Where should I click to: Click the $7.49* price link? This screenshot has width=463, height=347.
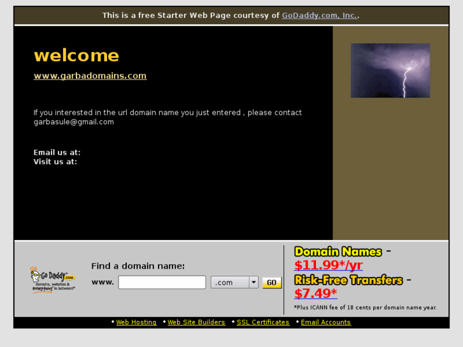pos(316,294)
